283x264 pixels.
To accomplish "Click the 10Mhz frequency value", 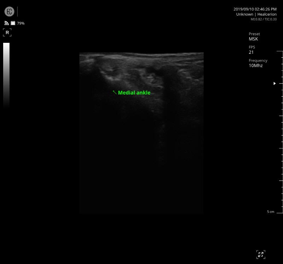I will click(x=255, y=65).
